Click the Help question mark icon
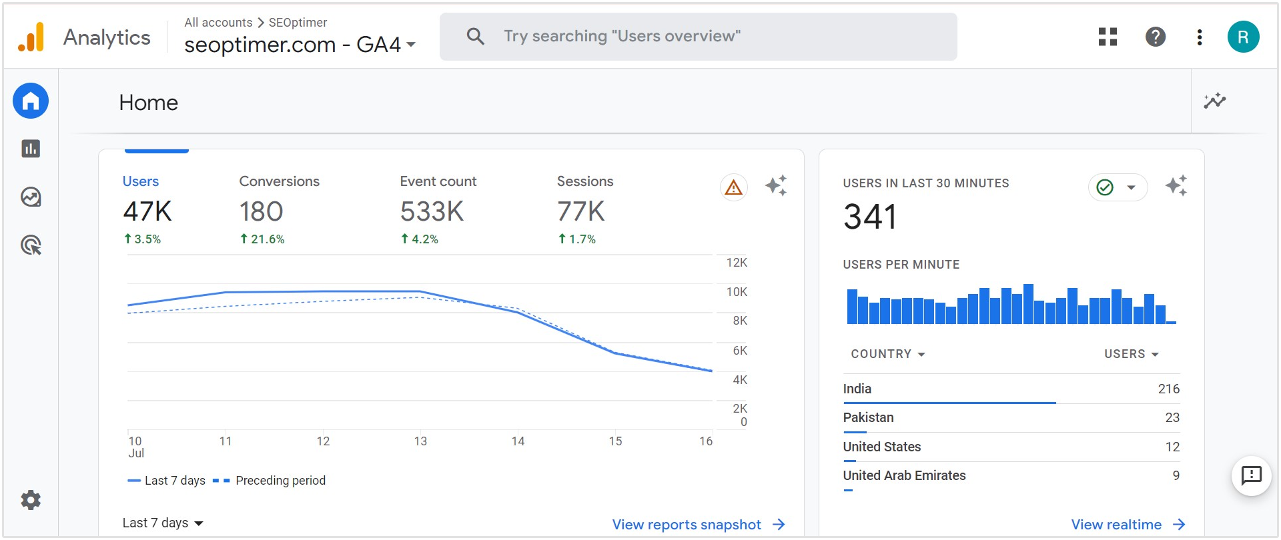 point(1155,37)
